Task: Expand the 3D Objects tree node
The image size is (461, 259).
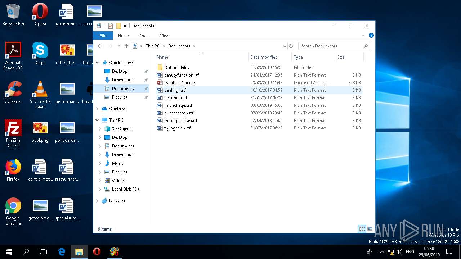Action: coord(100,129)
